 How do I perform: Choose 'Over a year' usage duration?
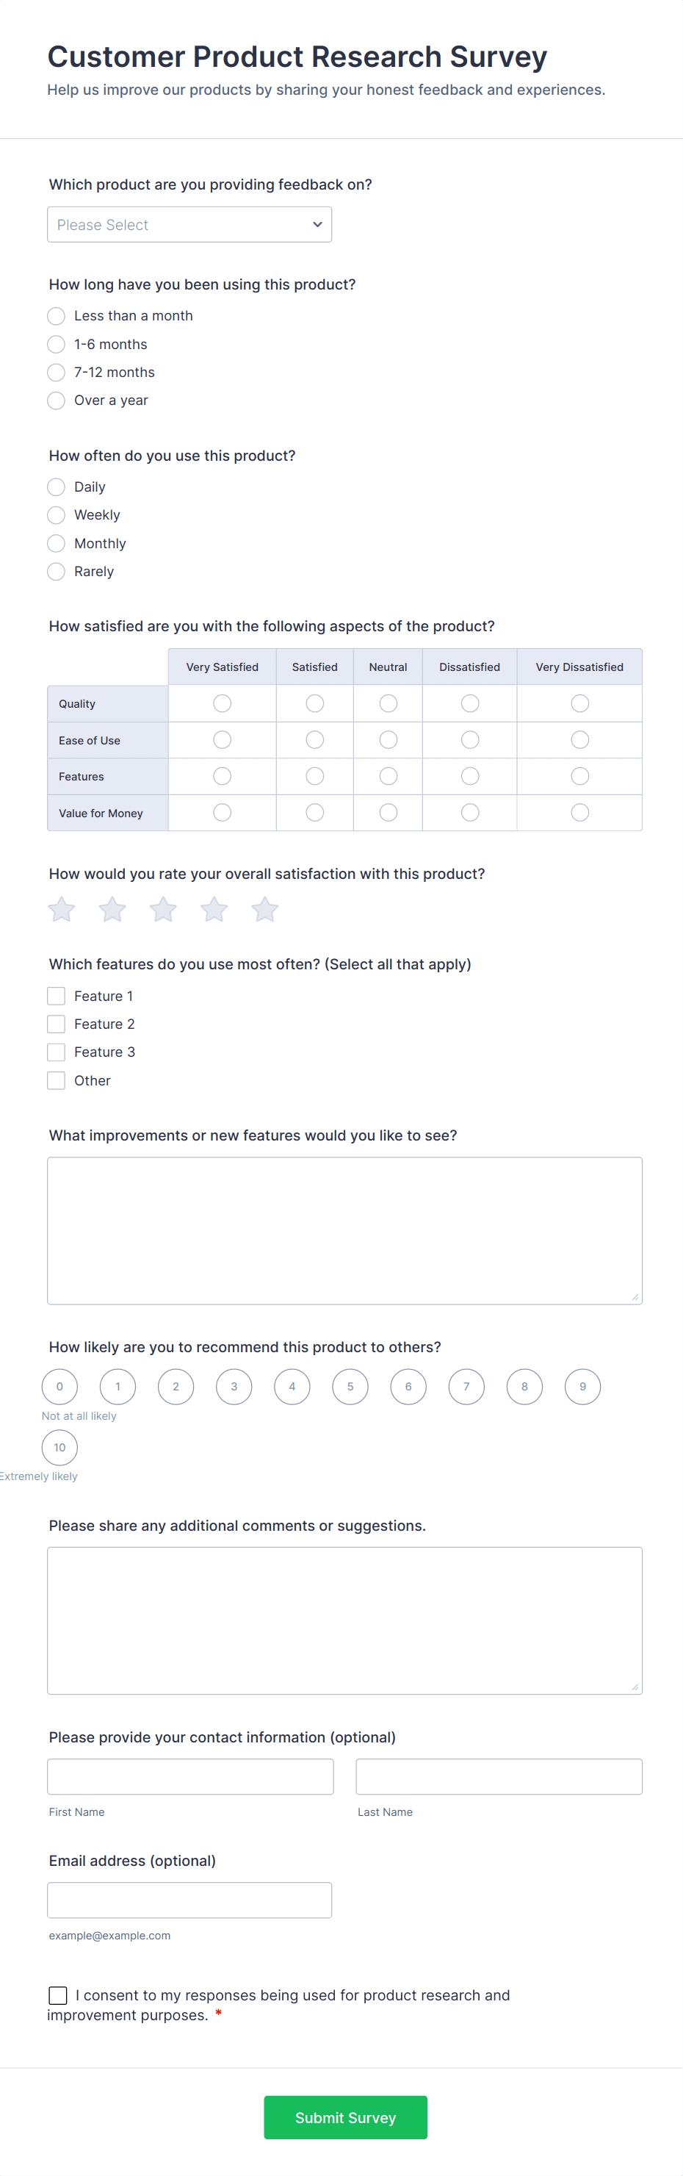point(57,401)
